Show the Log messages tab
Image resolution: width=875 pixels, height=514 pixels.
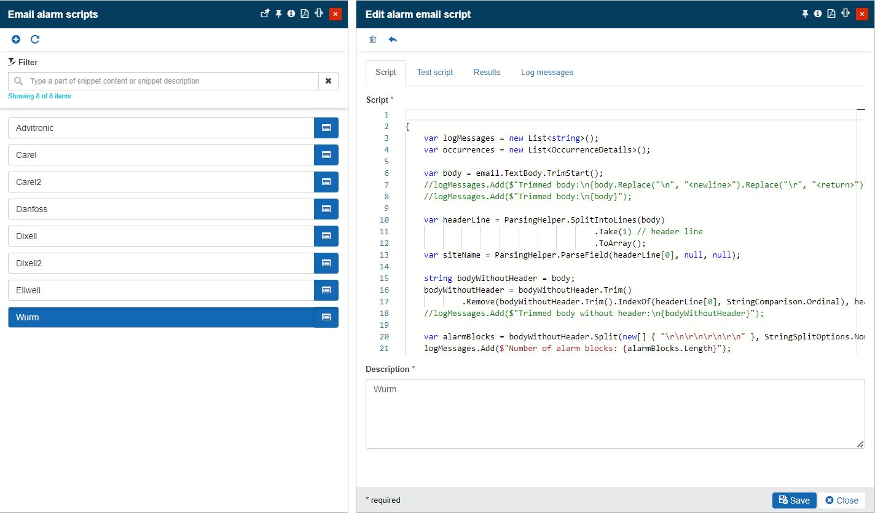coord(547,73)
